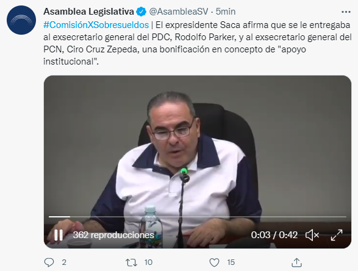Open the tweet's more options menu
The height and width of the screenshot is (271, 358).
point(346,12)
